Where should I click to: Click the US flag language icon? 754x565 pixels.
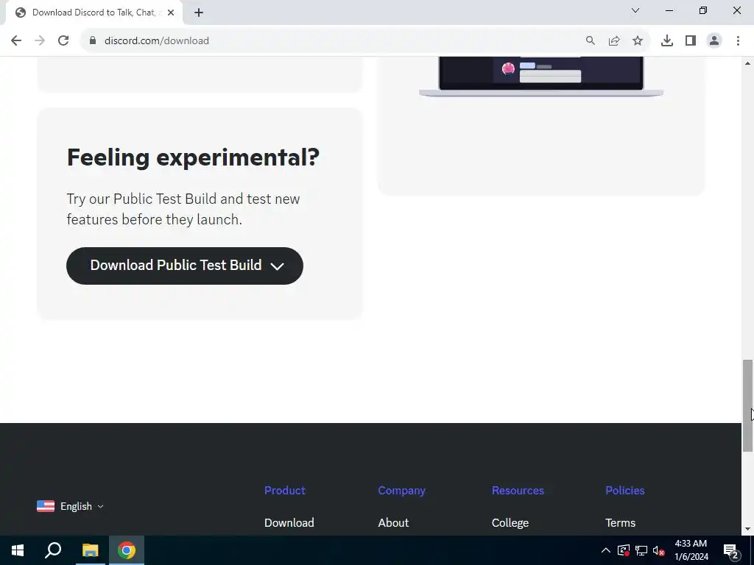46,506
